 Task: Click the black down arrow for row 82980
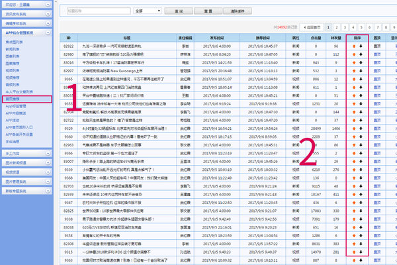point(361,55)
